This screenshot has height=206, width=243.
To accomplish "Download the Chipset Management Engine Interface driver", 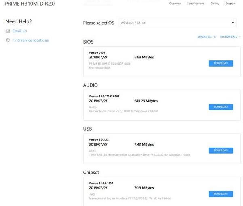I will pyautogui.click(x=221, y=194).
